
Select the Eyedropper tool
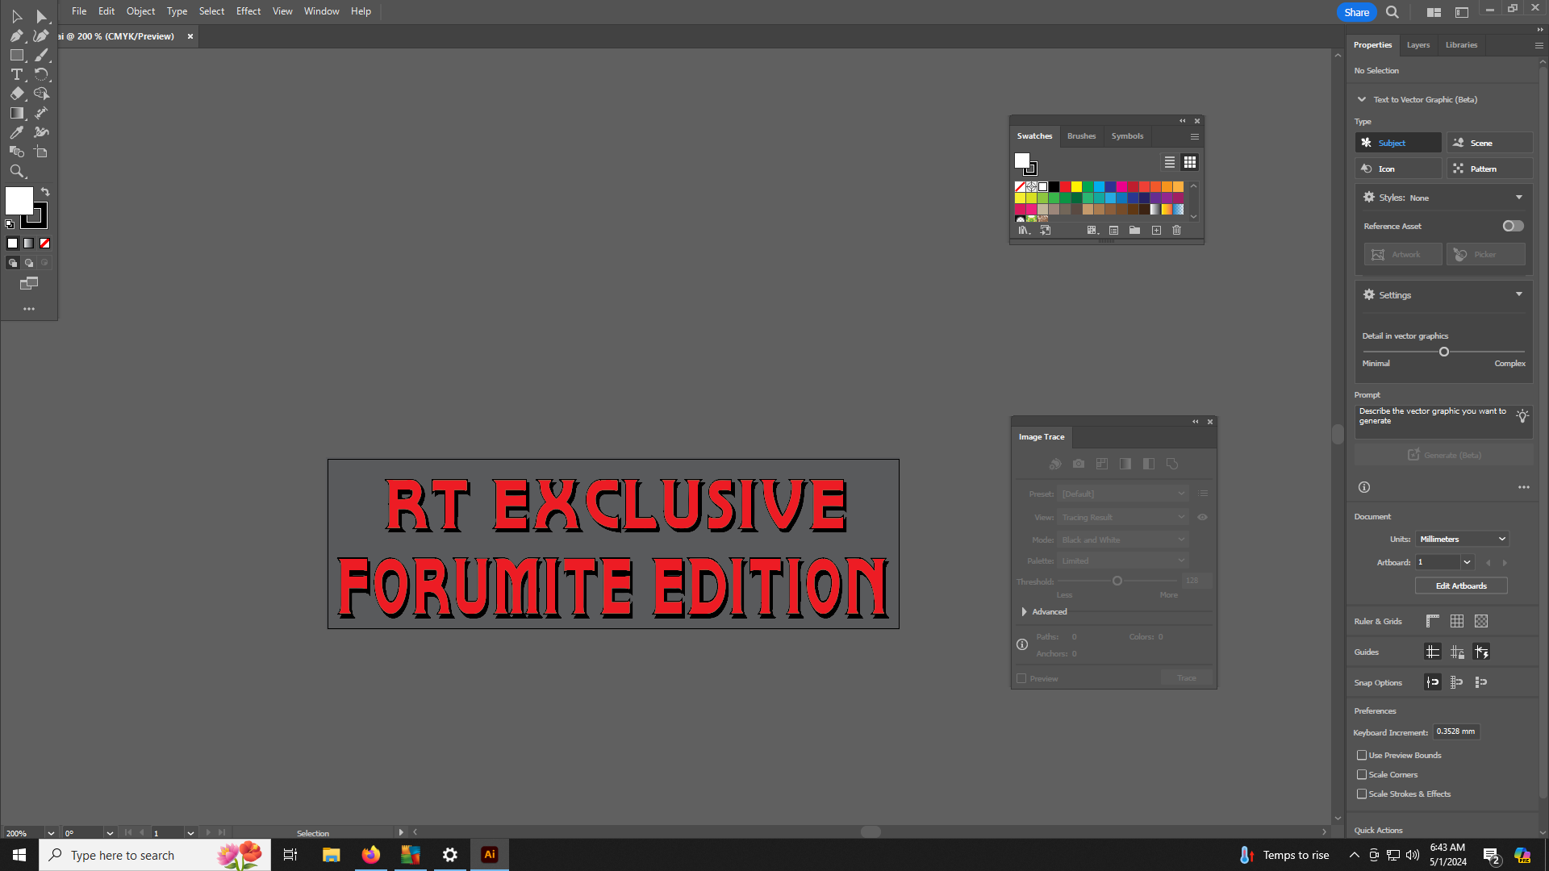click(x=16, y=132)
